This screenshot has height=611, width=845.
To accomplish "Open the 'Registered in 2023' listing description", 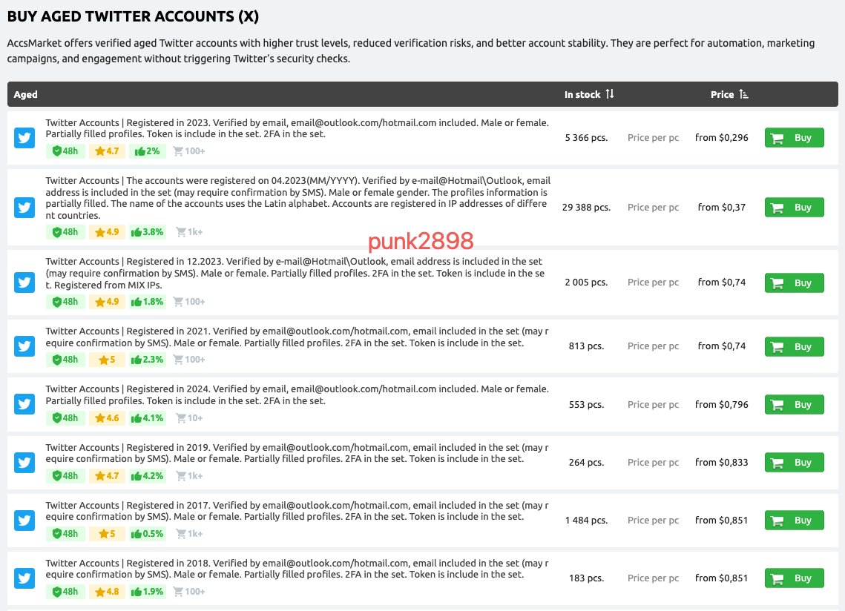I will (297, 128).
